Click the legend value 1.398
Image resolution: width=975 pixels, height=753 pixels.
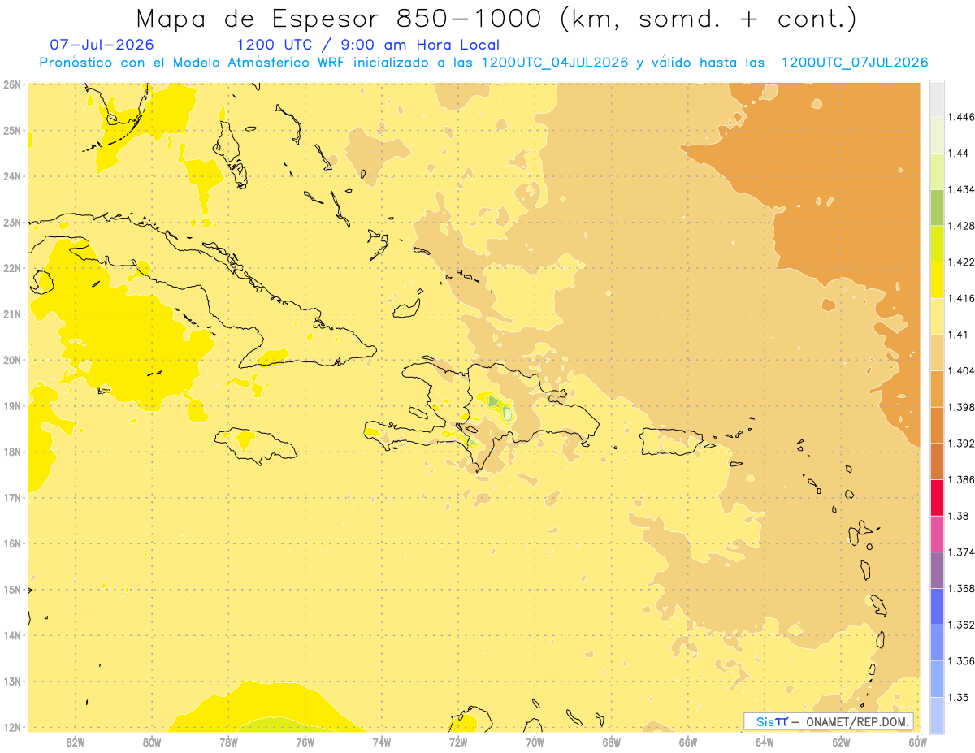click(x=963, y=407)
